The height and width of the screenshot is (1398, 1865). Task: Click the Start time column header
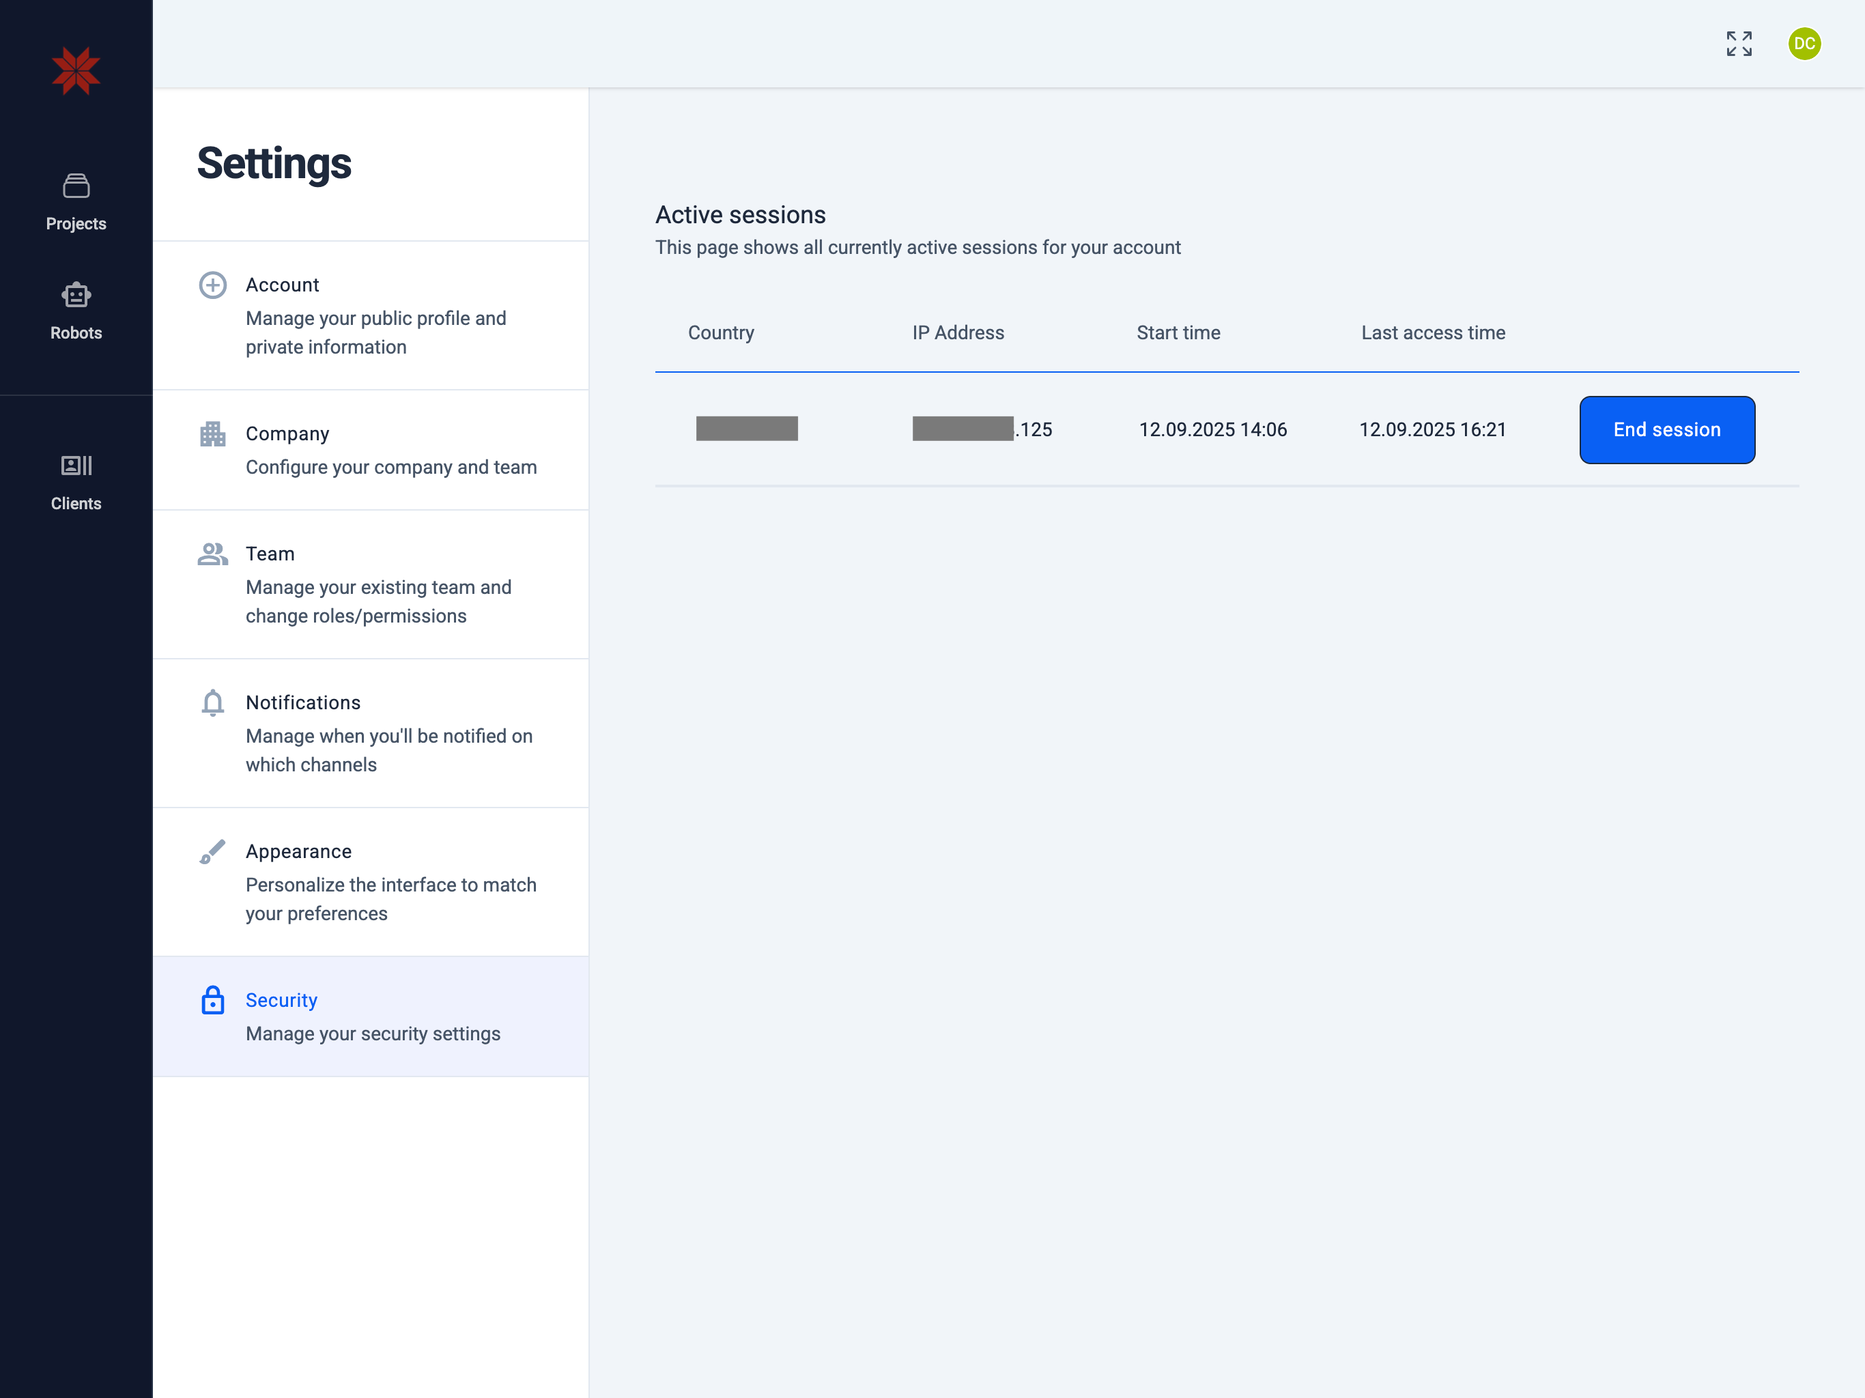1178,333
